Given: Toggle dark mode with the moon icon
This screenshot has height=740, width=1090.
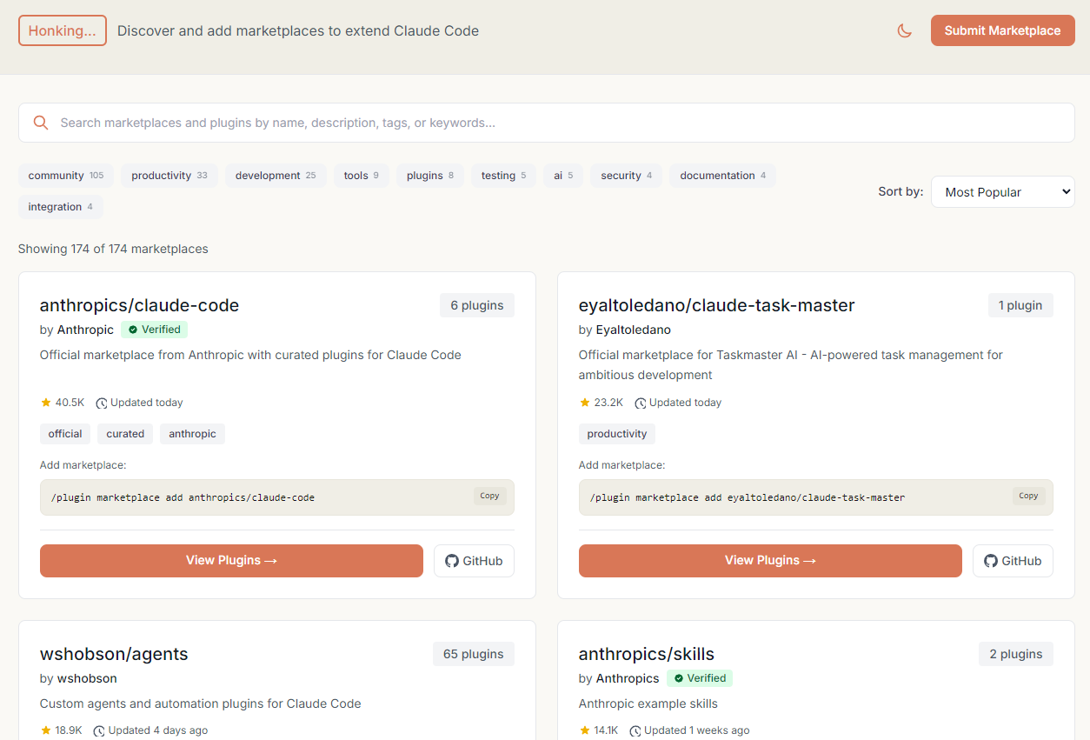Looking at the screenshot, I should pyautogui.click(x=904, y=30).
